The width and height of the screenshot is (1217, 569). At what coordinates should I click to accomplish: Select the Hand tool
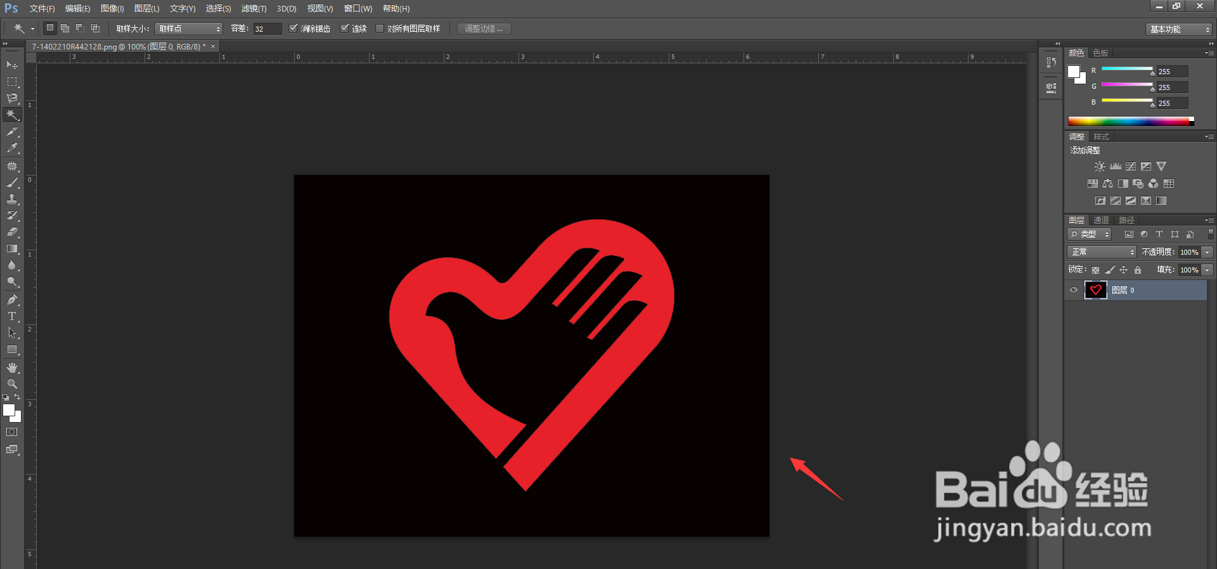[x=12, y=368]
